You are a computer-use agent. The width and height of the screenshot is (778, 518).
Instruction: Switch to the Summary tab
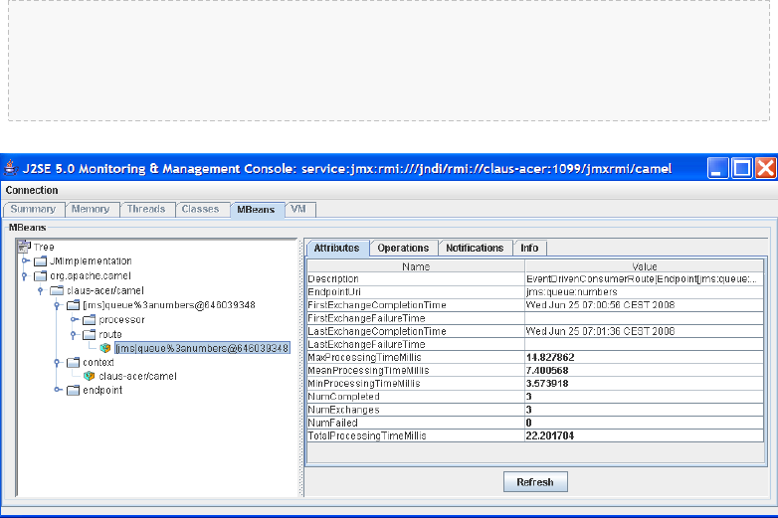coord(33,209)
